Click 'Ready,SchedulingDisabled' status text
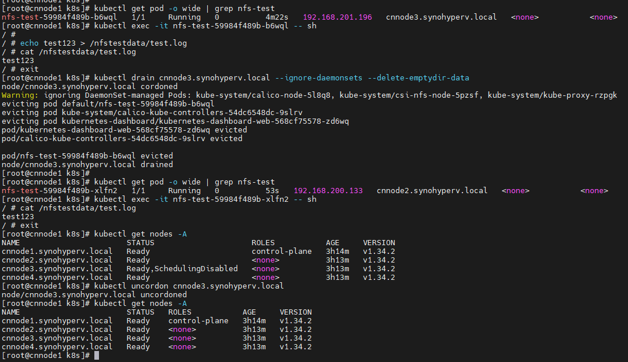The image size is (628, 362). click(x=182, y=269)
